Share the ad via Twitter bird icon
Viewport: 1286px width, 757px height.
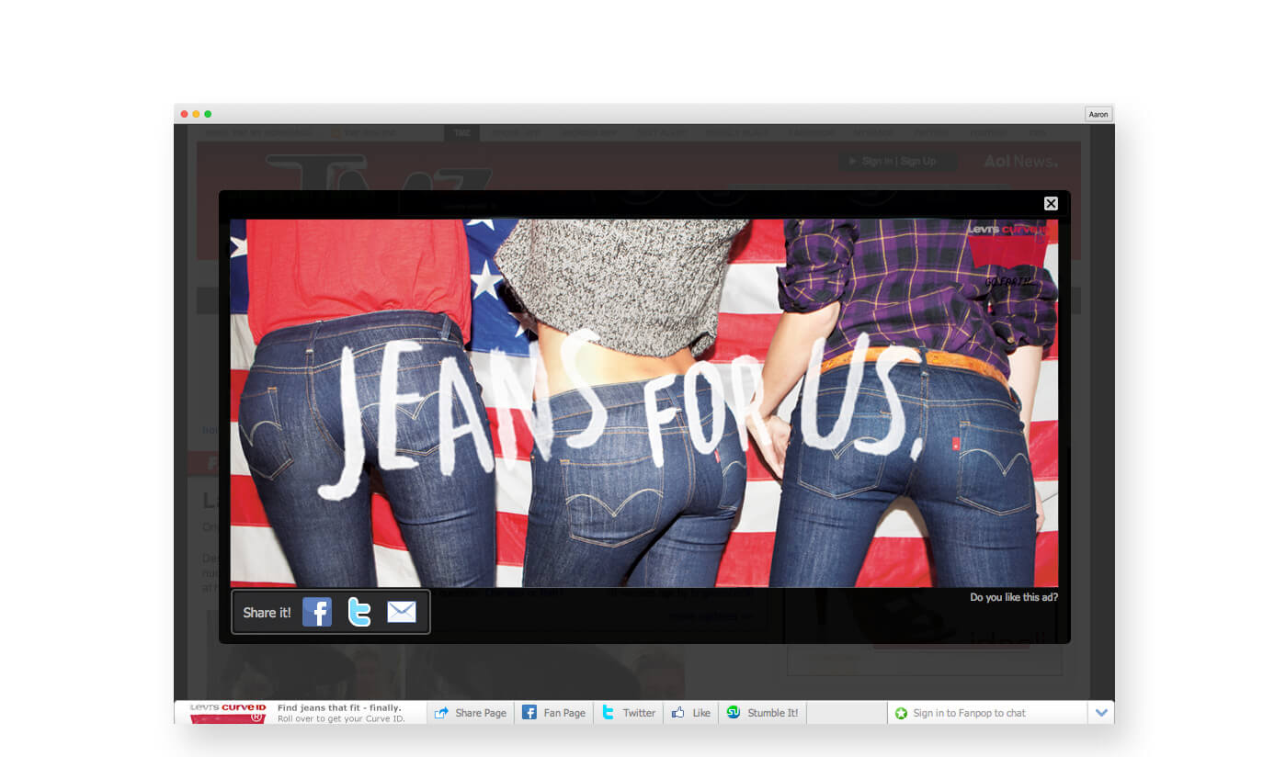tap(359, 612)
